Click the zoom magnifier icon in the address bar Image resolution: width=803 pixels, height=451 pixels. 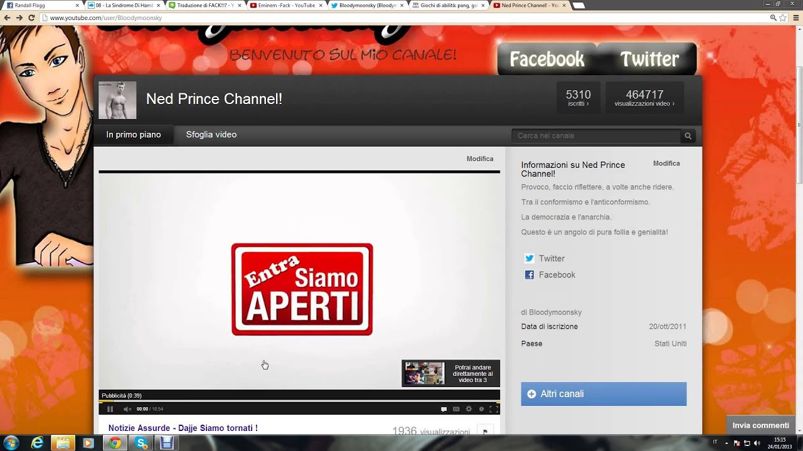coord(773,18)
